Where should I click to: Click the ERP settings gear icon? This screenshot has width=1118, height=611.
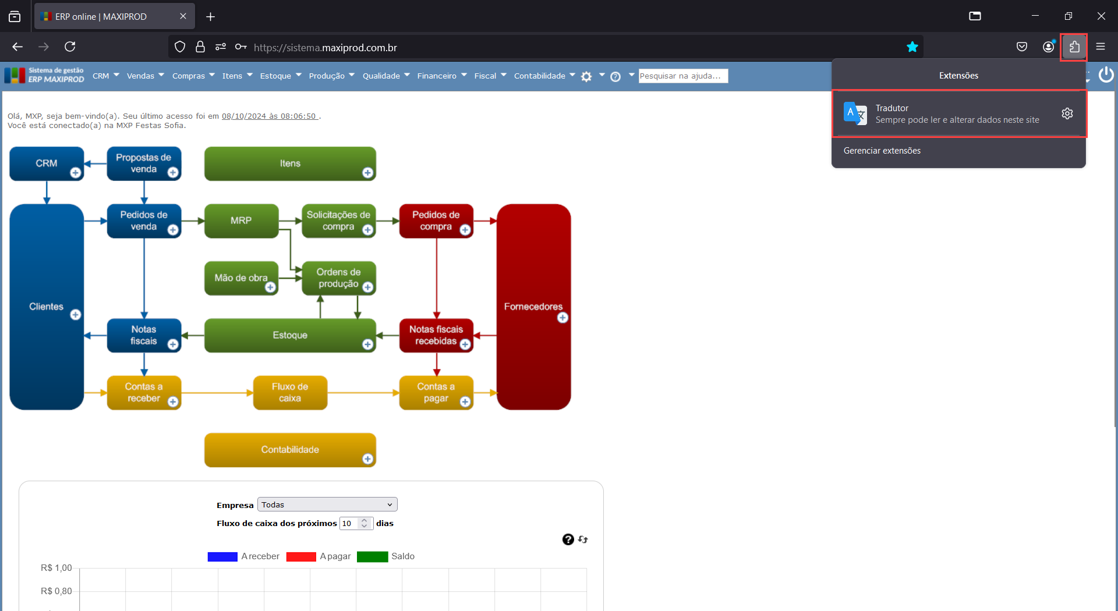pyautogui.click(x=586, y=76)
